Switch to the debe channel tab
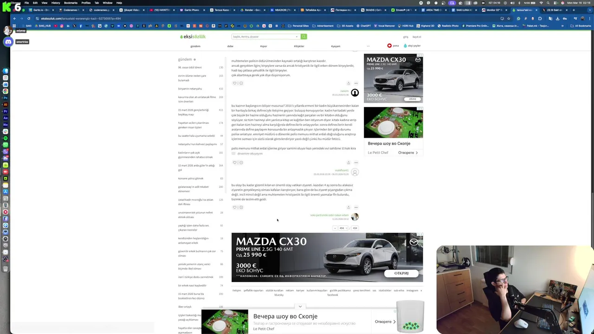 [x=230, y=46]
